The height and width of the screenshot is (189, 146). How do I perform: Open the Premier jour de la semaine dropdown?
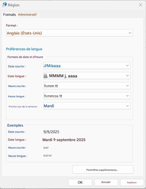point(87,106)
